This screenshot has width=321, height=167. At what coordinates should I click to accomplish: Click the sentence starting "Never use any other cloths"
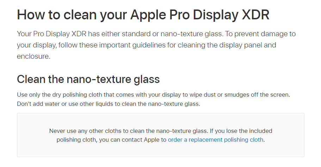129,131
